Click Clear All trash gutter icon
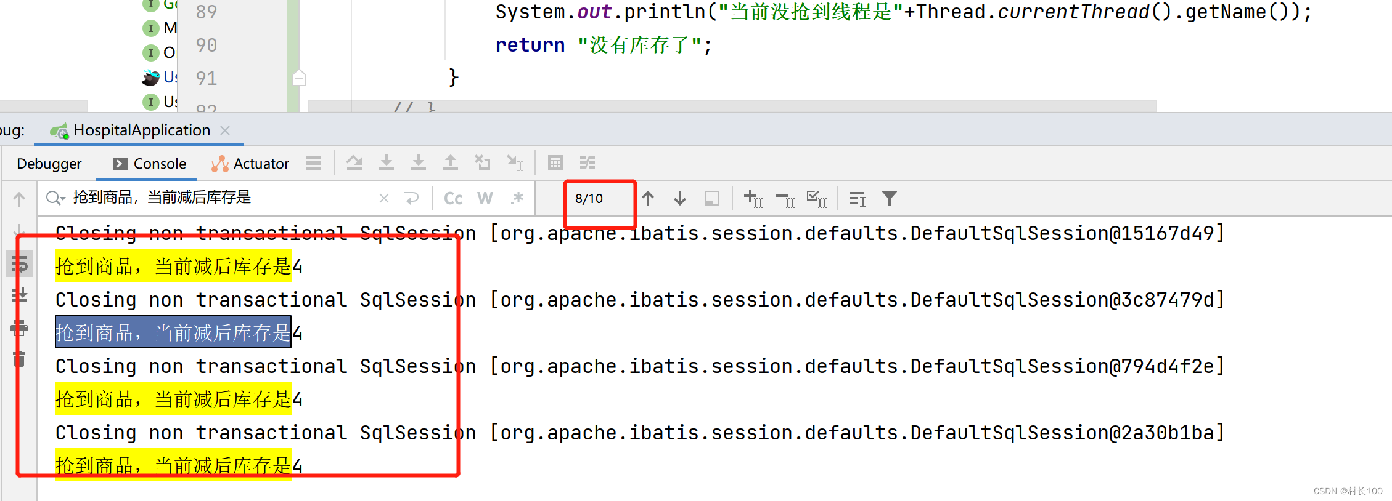 click(19, 358)
